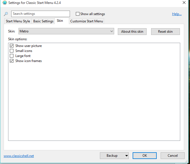Image resolution: width=190 pixels, height=164 pixels.
Task: Expand the Skin dropdown showing Metro
Action: pyautogui.click(x=66, y=31)
